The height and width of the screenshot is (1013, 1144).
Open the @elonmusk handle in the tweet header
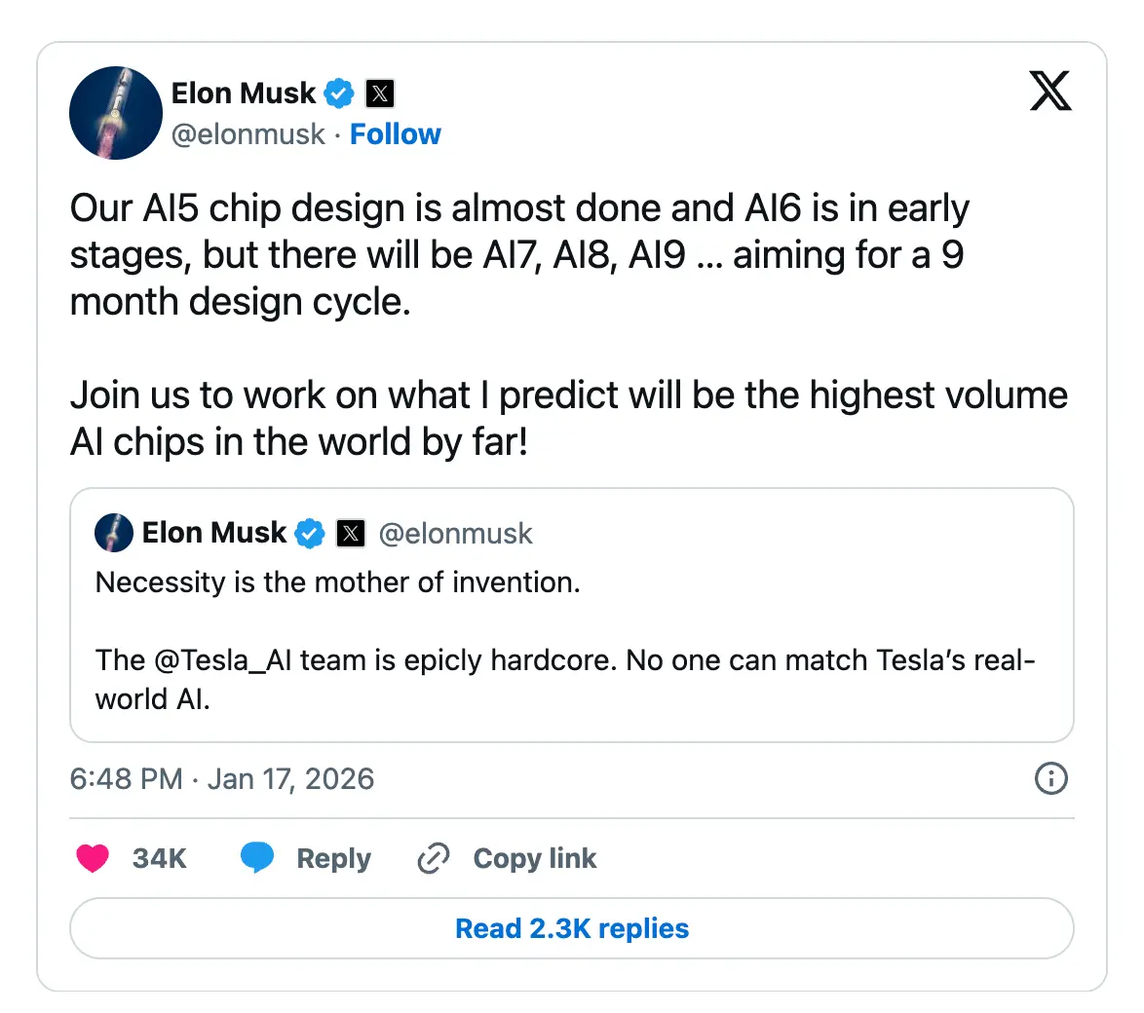click(248, 133)
